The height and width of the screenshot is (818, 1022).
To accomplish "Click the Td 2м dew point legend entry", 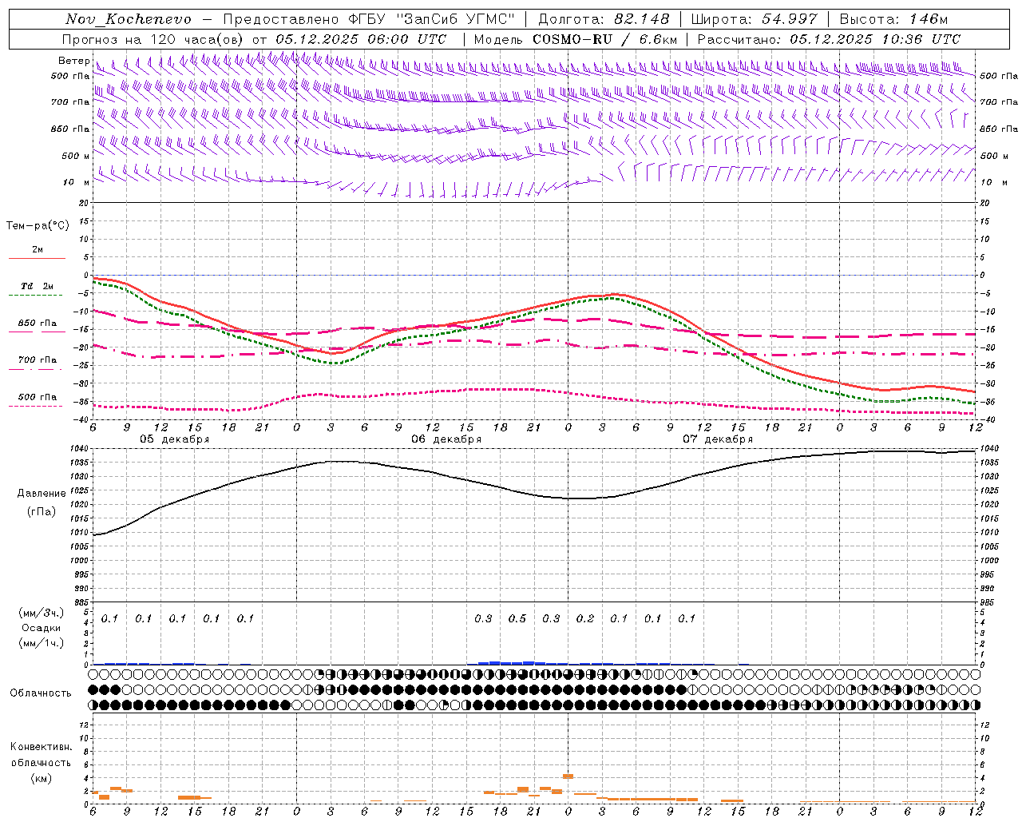I will click(x=38, y=286).
